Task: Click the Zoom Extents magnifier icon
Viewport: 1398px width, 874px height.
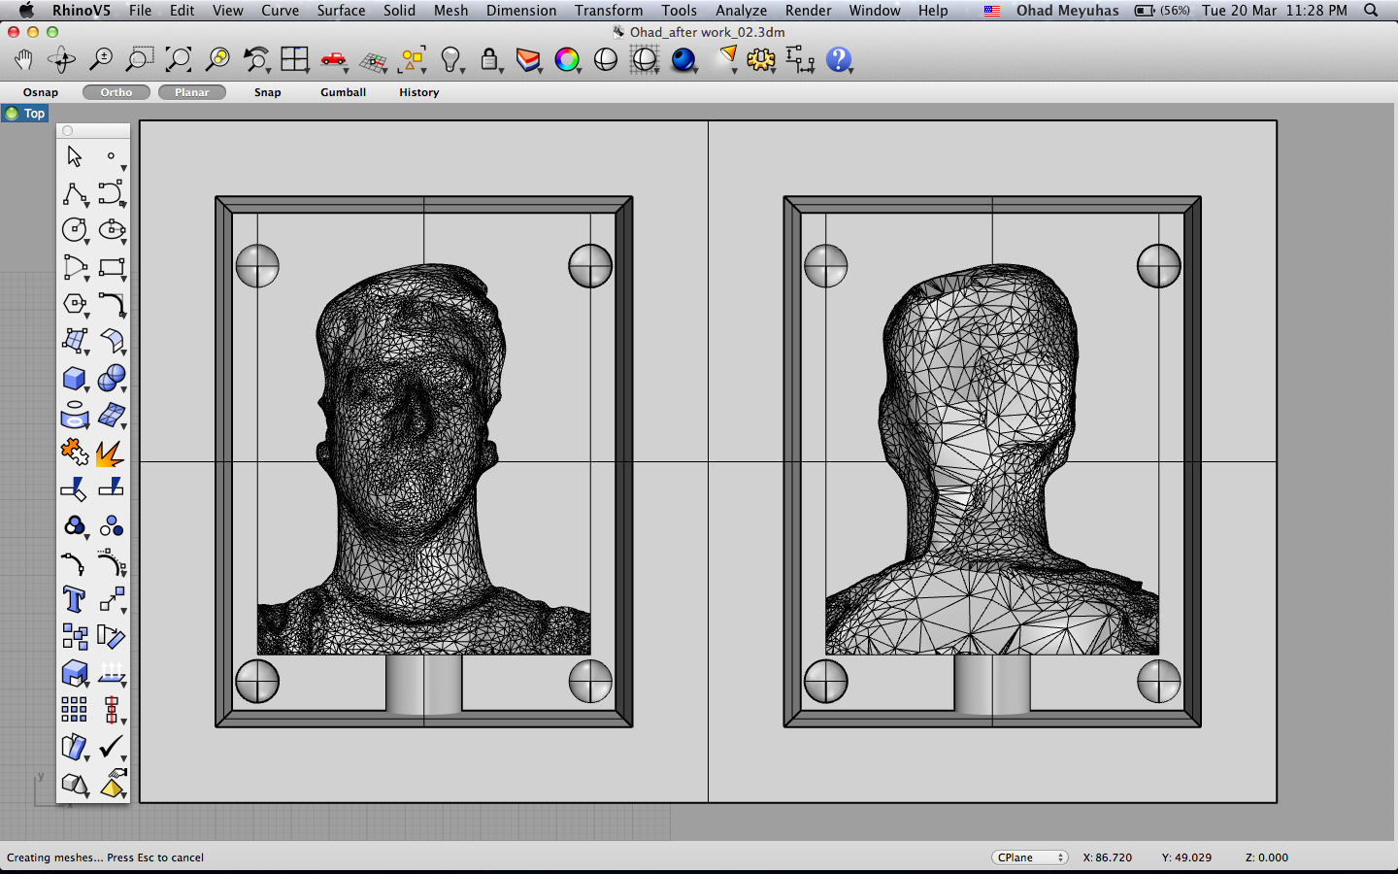Action: 178,60
